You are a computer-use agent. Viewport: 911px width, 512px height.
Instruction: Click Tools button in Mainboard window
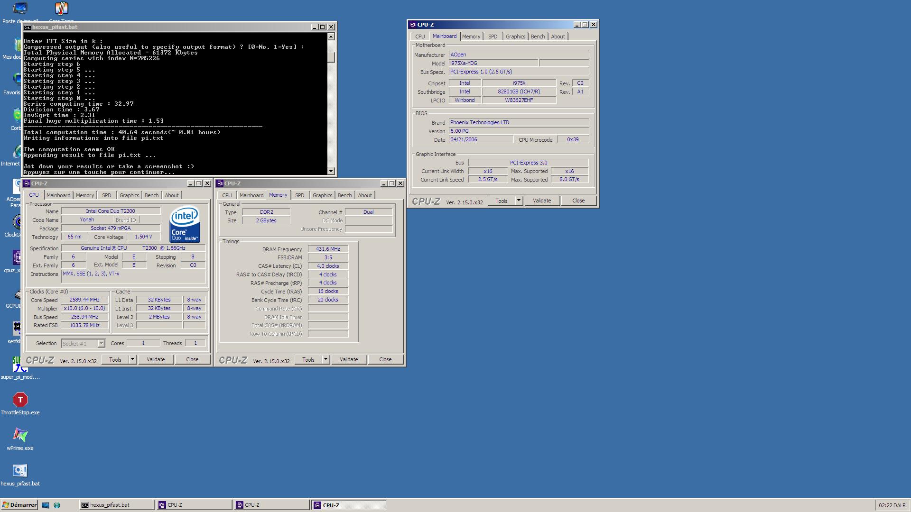pyautogui.click(x=502, y=201)
